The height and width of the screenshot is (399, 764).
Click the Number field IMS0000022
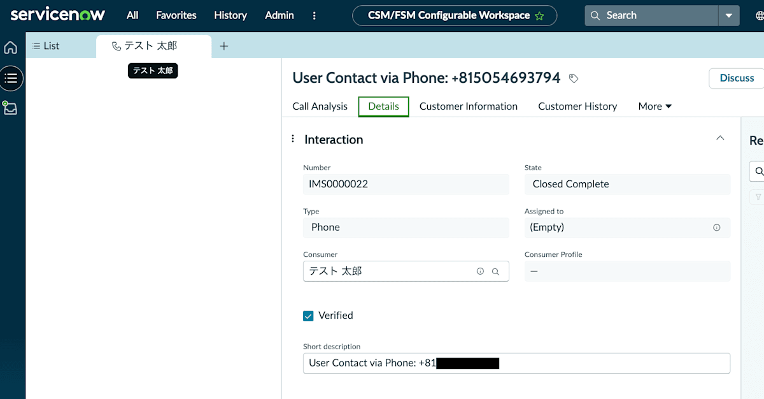(406, 184)
